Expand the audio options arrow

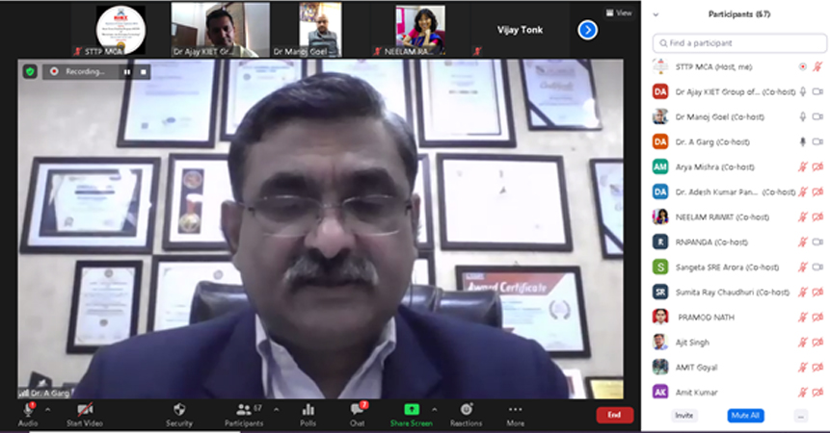tap(47, 408)
